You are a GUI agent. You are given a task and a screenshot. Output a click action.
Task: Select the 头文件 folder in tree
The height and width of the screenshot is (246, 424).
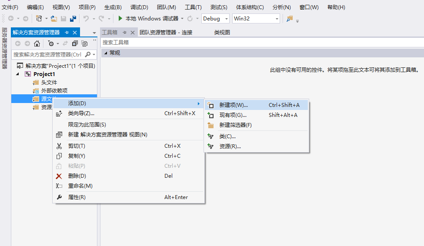click(x=49, y=82)
